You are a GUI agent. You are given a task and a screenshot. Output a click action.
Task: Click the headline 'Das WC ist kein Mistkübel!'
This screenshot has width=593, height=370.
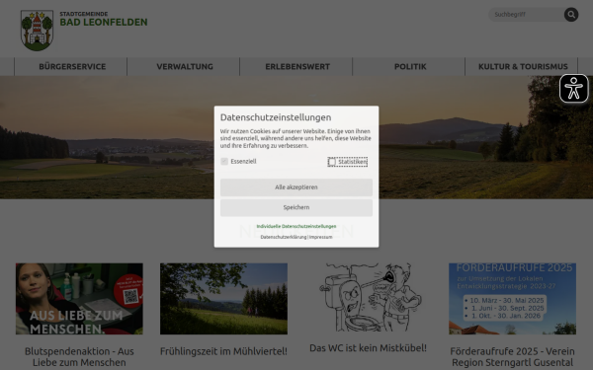pos(368,348)
